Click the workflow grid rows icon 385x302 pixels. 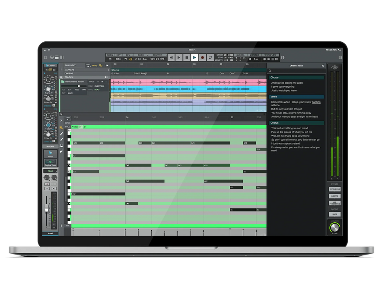(273, 59)
